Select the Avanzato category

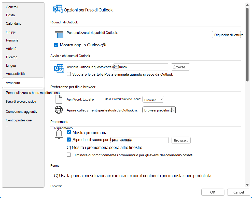click(x=23, y=83)
